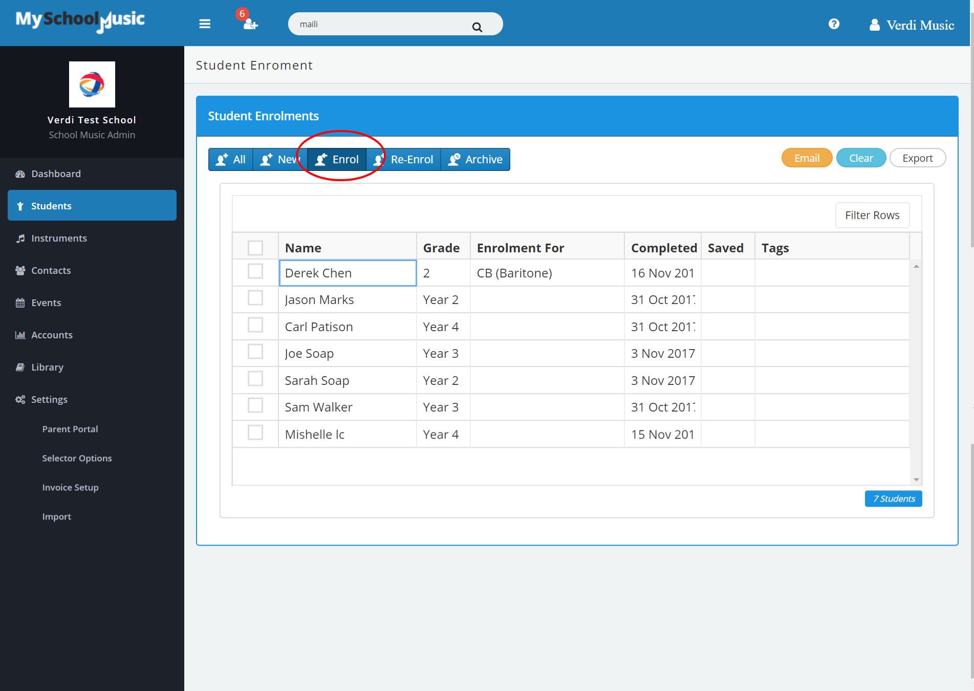
Task: Select the 'Sarah Soap' name cell
Action: click(348, 380)
